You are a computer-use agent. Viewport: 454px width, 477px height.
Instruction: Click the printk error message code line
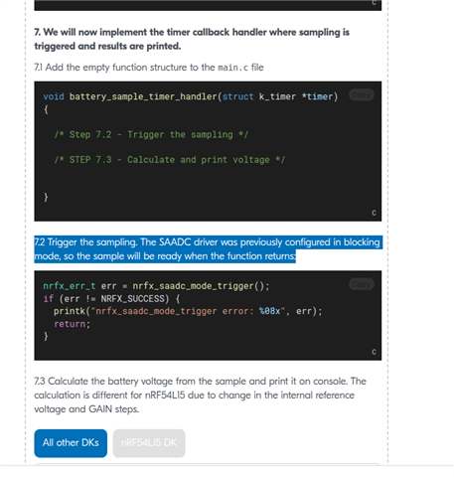188,311
